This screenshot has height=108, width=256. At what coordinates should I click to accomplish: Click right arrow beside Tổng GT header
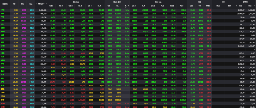(x=46, y=3)
